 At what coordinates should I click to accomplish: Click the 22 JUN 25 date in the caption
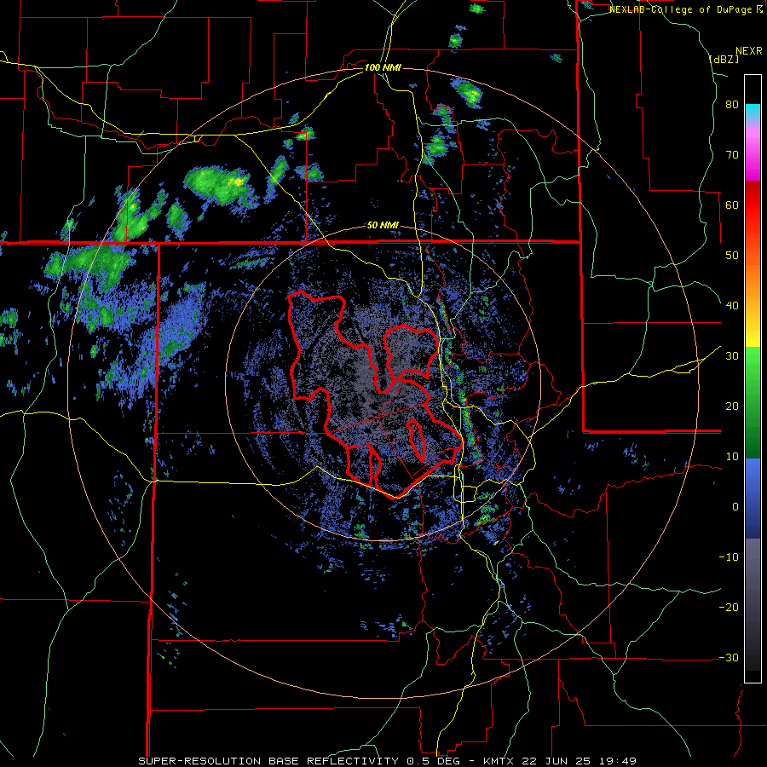coord(557,761)
